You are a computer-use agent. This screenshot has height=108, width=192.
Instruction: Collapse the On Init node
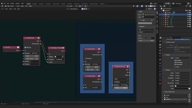(x=4, y=47)
